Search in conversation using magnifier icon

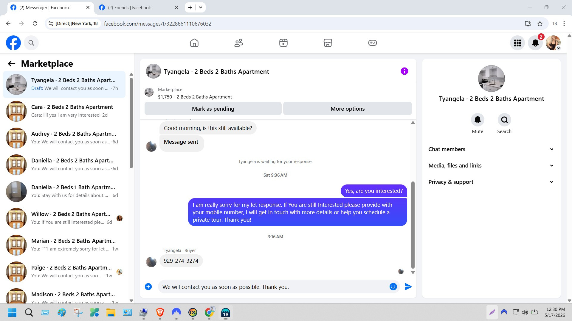pyautogui.click(x=504, y=120)
